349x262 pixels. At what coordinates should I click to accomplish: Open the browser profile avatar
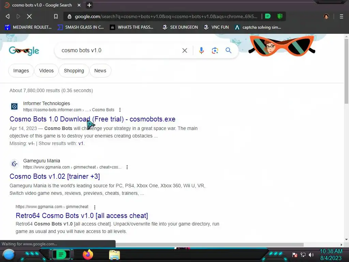[326, 16]
